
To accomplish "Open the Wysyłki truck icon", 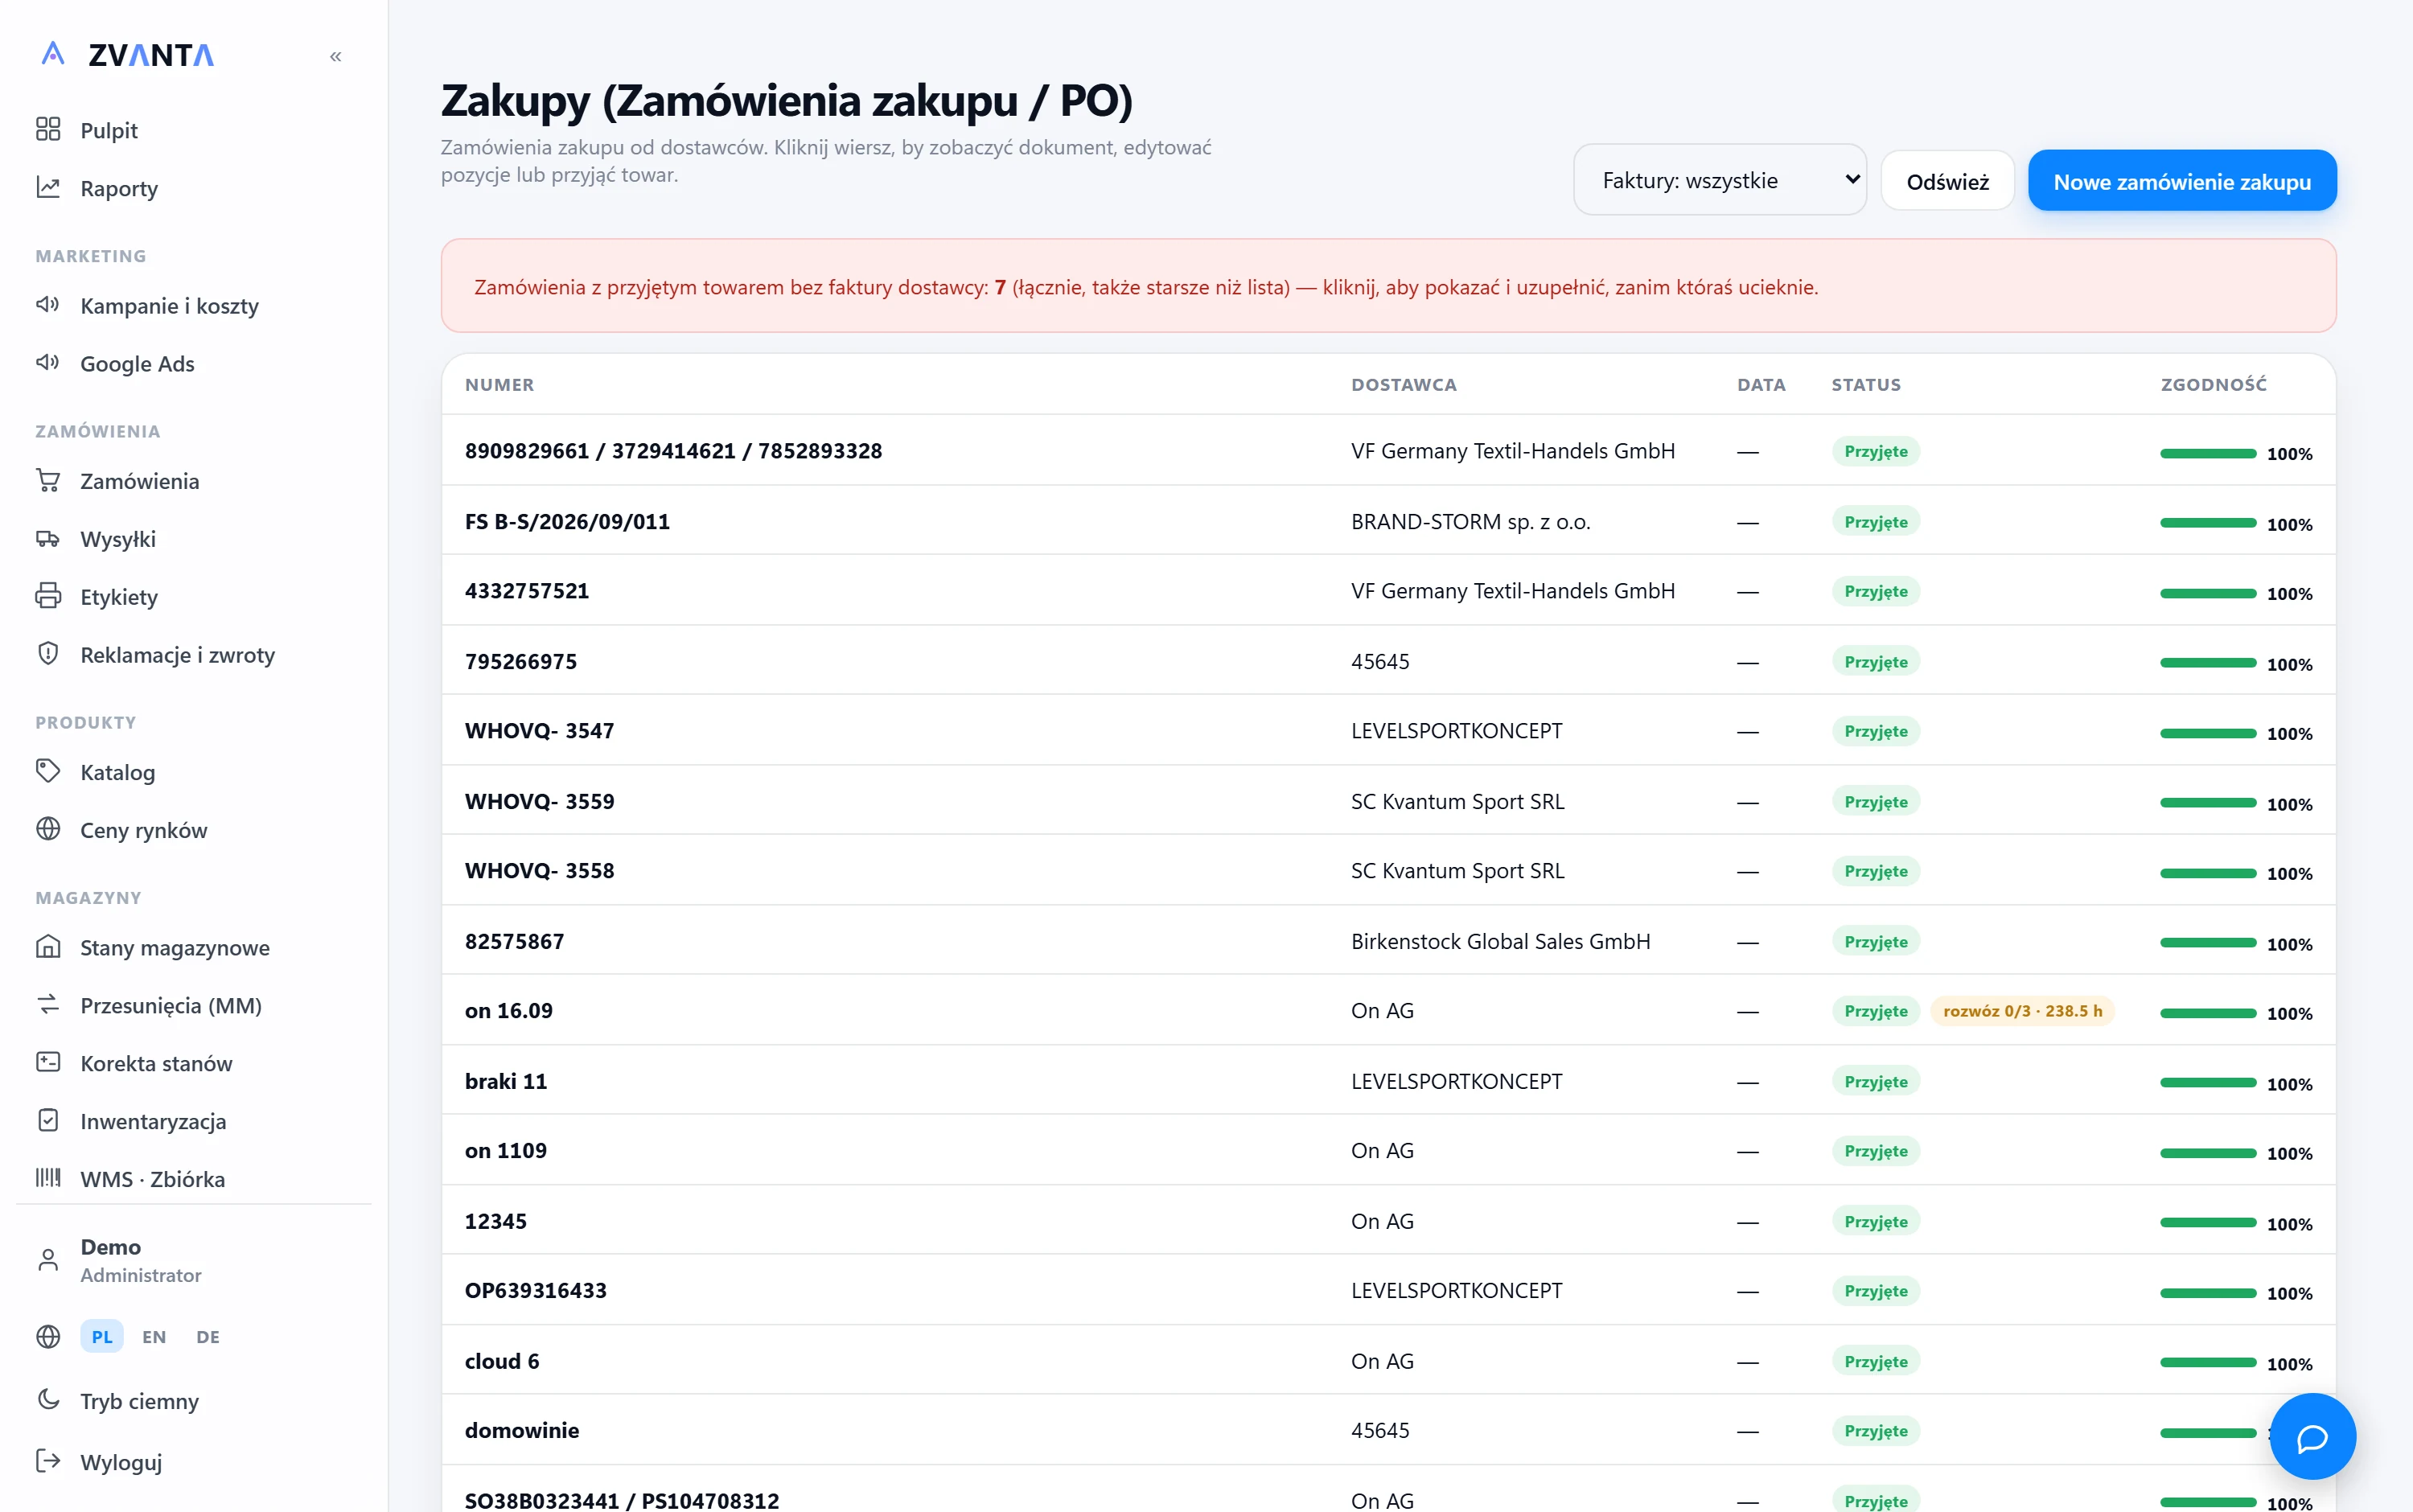I will pos(48,538).
